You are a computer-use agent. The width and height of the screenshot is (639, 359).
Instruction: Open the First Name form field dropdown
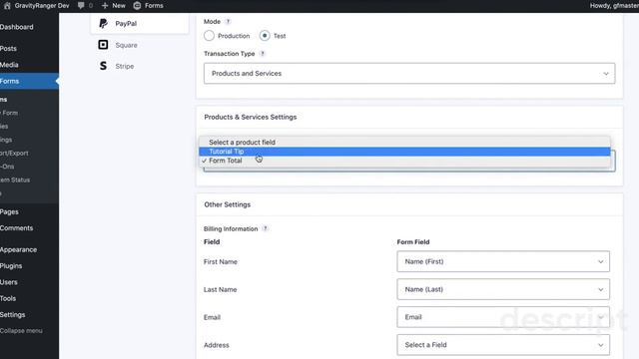(x=503, y=261)
